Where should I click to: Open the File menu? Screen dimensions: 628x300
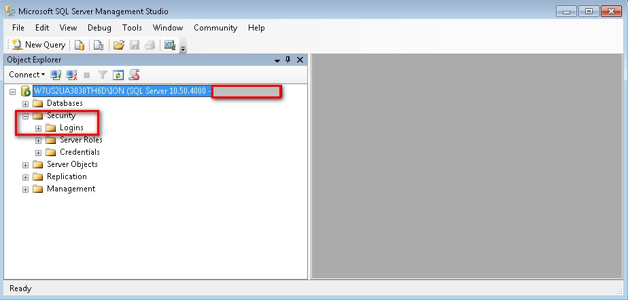click(x=18, y=28)
